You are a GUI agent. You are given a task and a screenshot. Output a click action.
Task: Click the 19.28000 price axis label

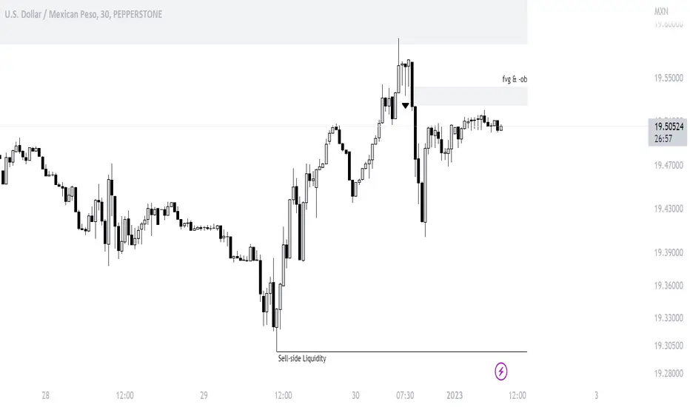point(669,374)
